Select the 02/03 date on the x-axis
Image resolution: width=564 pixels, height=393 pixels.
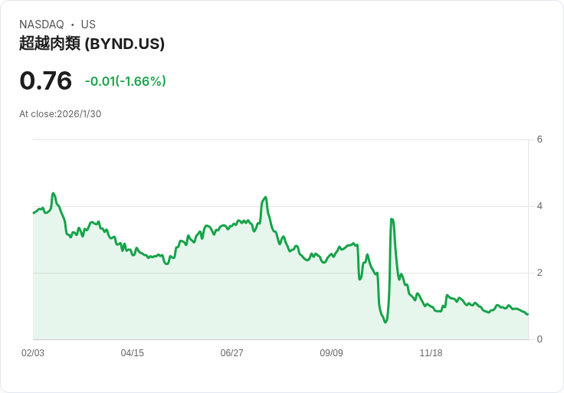pyautogui.click(x=33, y=353)
